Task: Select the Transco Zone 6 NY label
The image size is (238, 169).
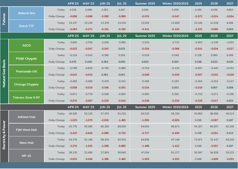Action: click(x=26, y=97)
